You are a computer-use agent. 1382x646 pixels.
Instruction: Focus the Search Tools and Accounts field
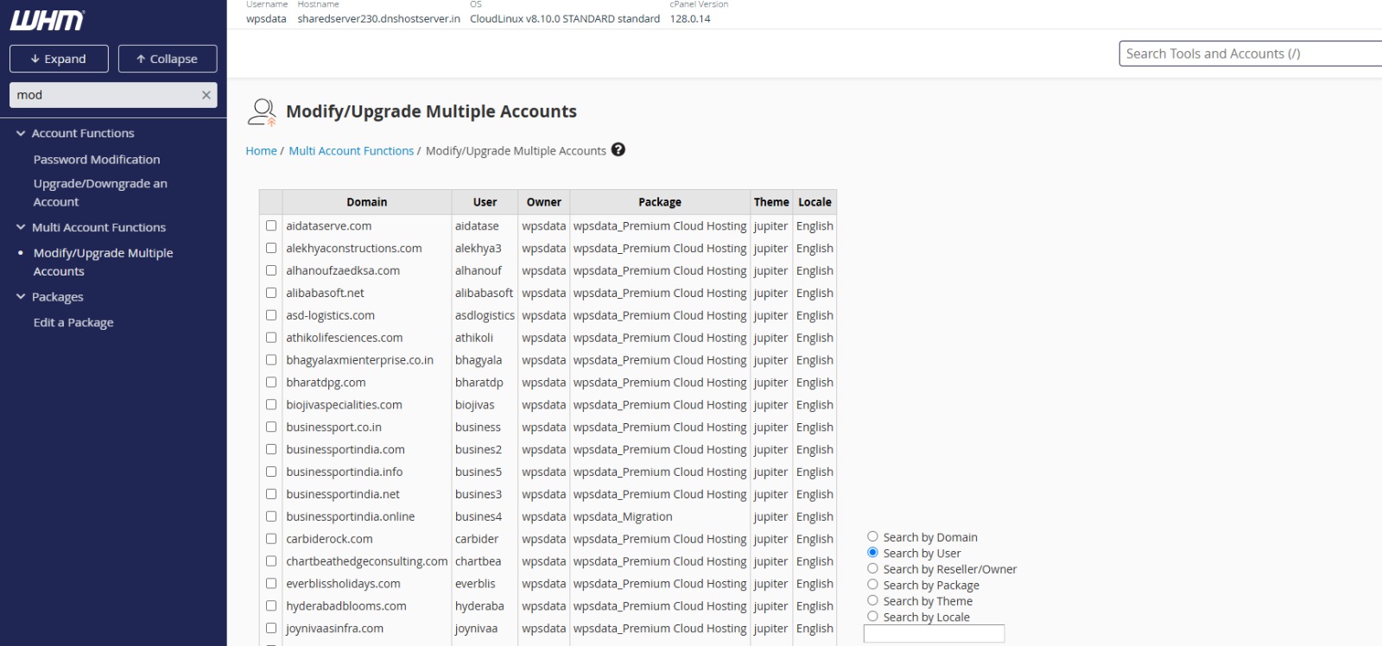[x=1248, y=54]
